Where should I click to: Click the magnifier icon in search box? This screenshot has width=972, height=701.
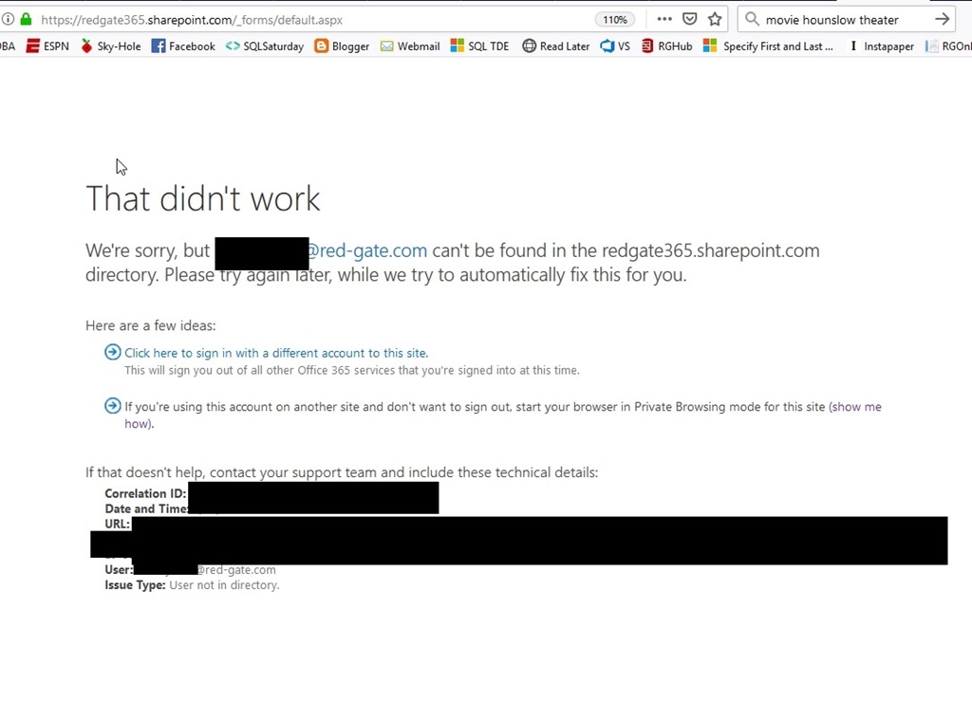[752, 19]
